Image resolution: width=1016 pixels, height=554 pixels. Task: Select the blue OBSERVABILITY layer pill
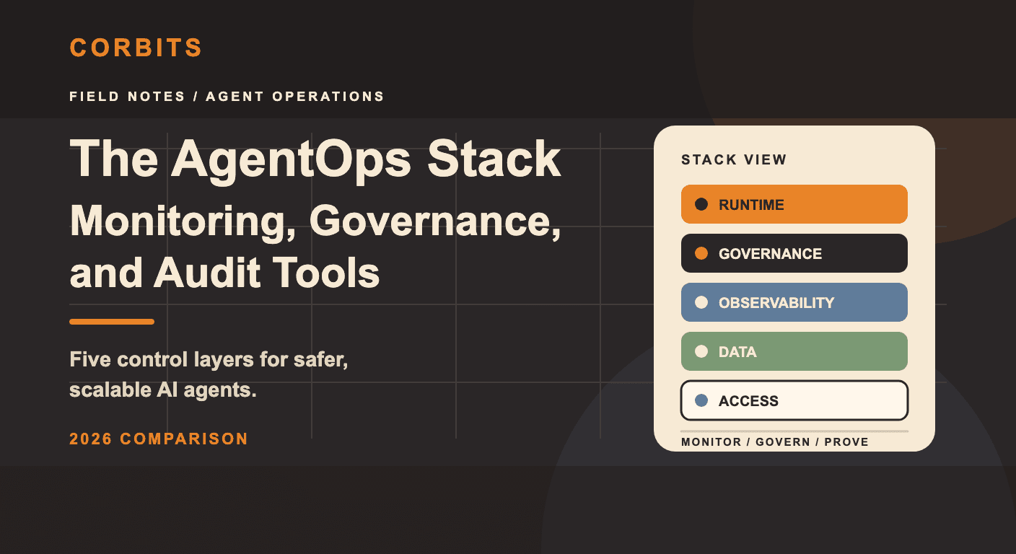tap(794, 302)
